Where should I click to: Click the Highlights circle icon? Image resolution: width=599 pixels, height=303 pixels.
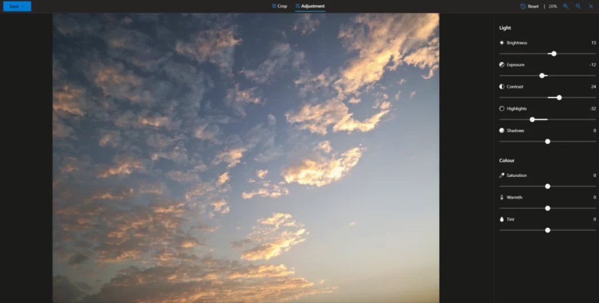502,108
